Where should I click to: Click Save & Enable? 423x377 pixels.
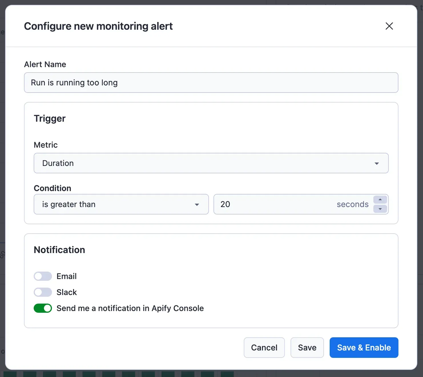coord(364,348)
